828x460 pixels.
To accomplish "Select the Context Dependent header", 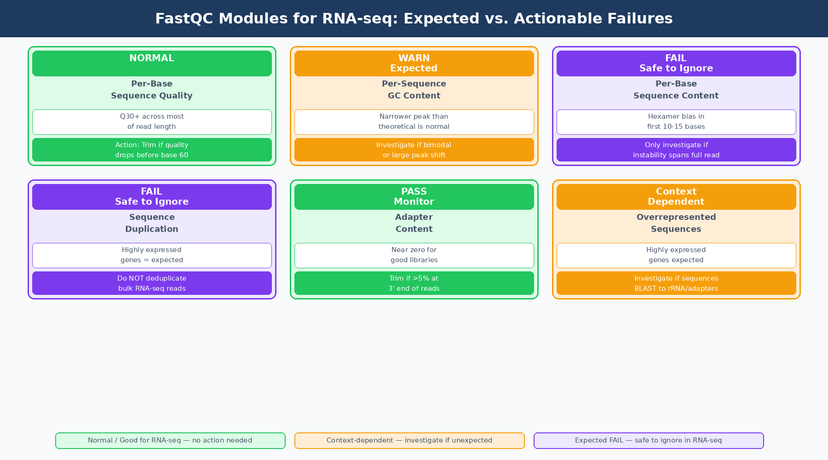I will (x=676, y=196).
